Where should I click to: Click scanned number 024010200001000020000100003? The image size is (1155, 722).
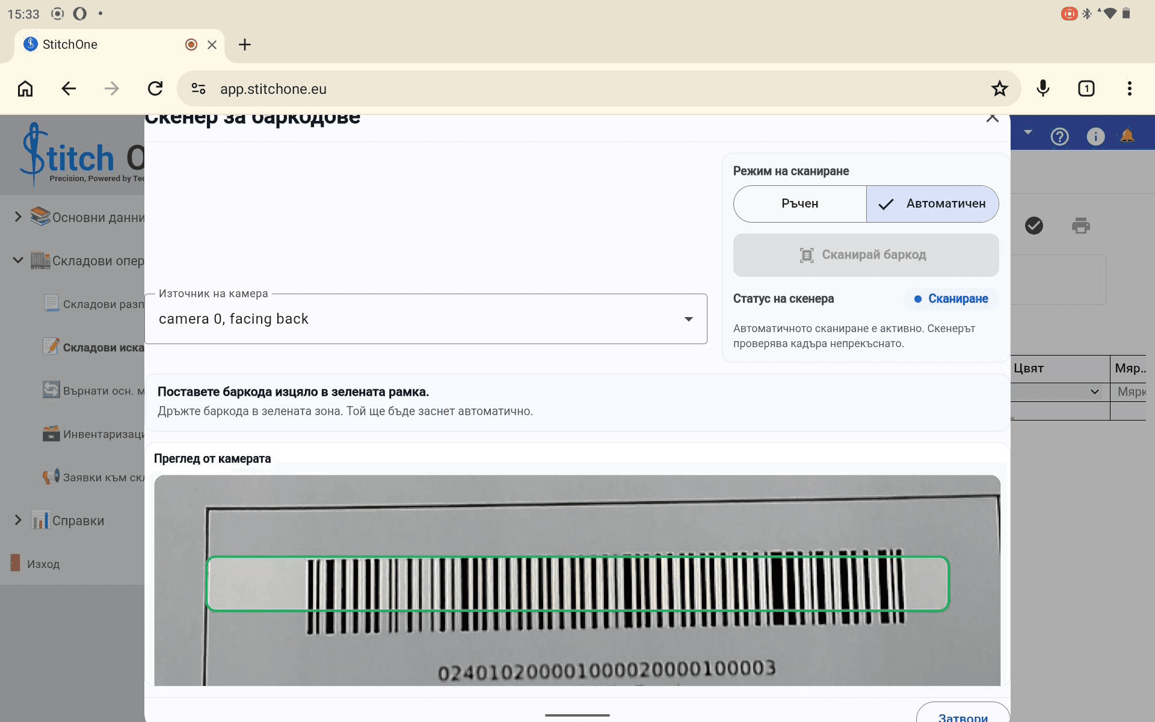coord(606,670)
